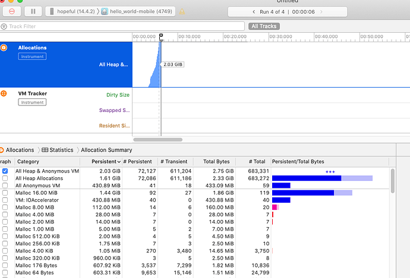The image size is (410, 278).
Task: Click the Track Filter icon
Action: [4, 26]
